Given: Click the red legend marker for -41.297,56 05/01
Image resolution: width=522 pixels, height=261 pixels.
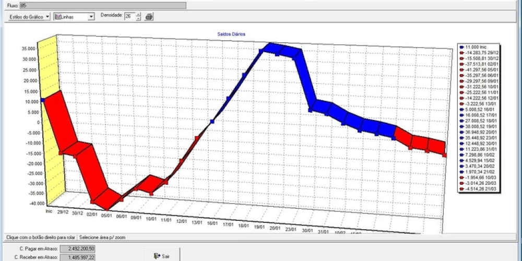Looking at the screenshot, I should 462,69.
